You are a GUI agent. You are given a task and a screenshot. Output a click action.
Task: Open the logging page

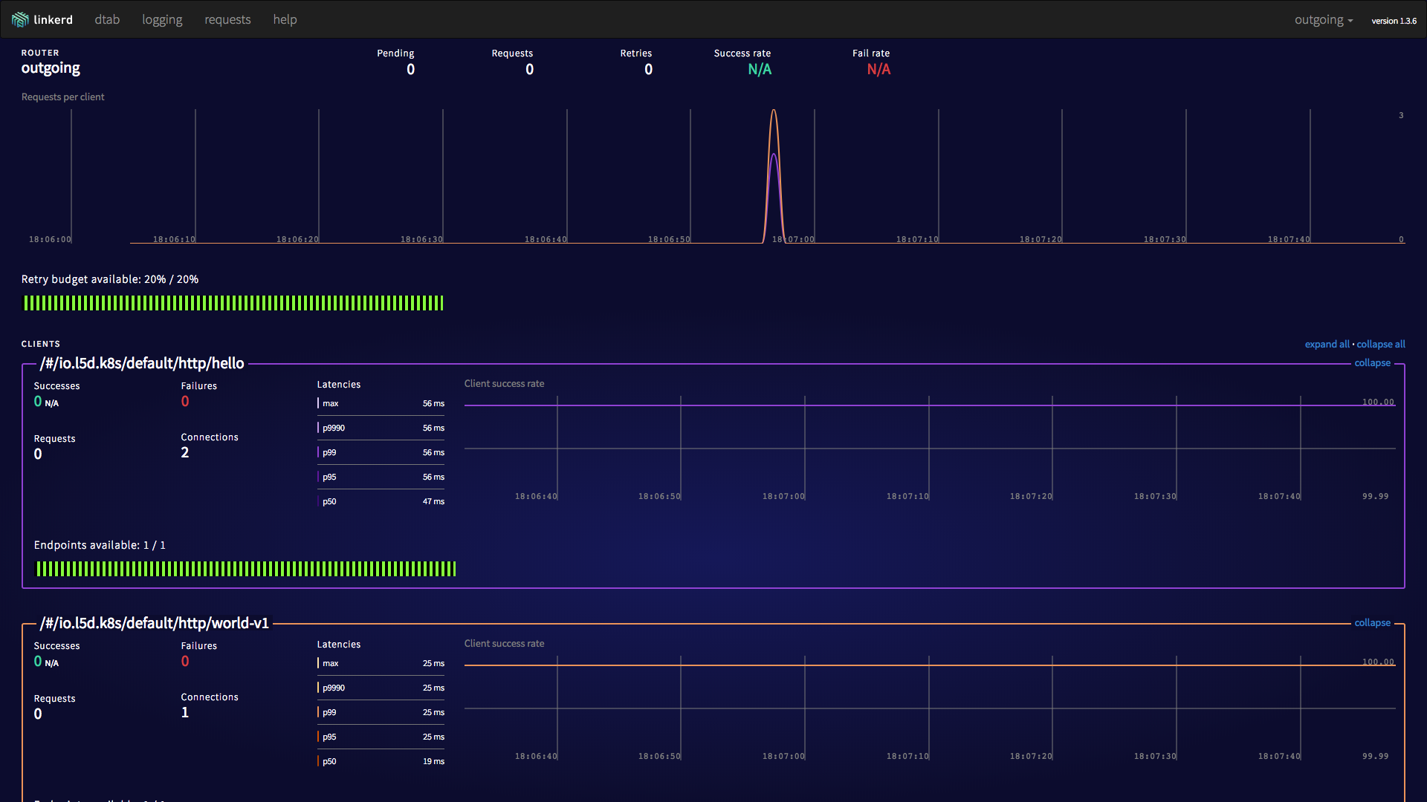coord(162,19)
